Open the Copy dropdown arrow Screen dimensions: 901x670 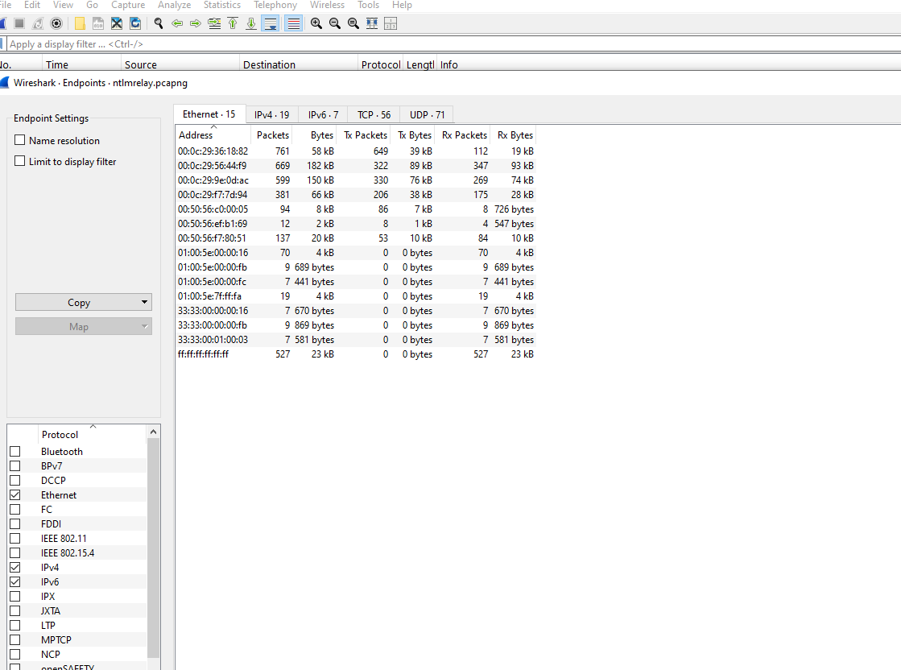[x=144, y=302]
